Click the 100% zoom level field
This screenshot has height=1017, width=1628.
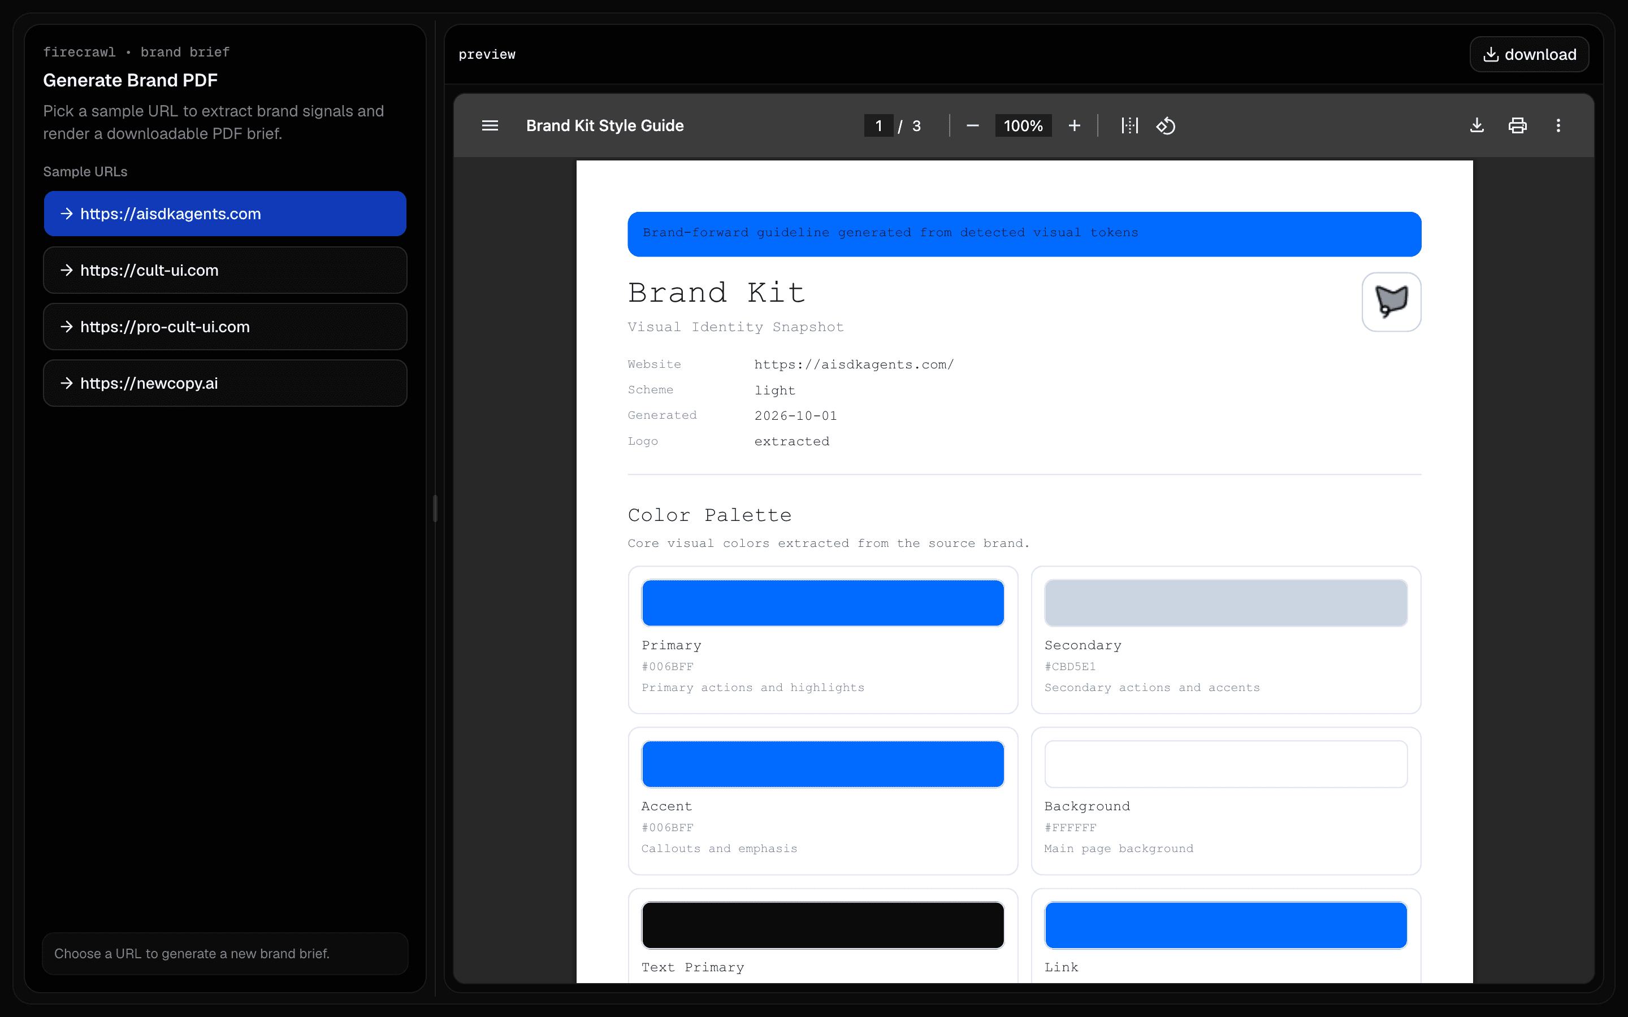pyautogui.click(x=1023, y=126)
